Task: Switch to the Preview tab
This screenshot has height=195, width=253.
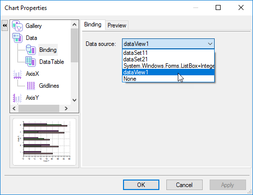Action: click(x=117, y=25)
